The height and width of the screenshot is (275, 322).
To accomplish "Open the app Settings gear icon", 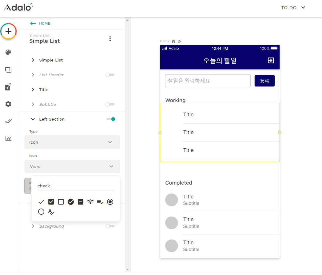I will pos(8,104).
